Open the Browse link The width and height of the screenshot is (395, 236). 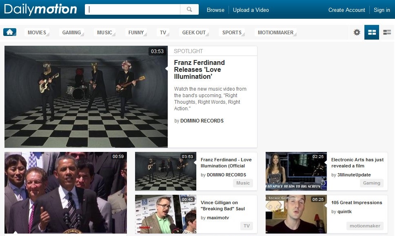pyautogui.click(x=215, y=10)
